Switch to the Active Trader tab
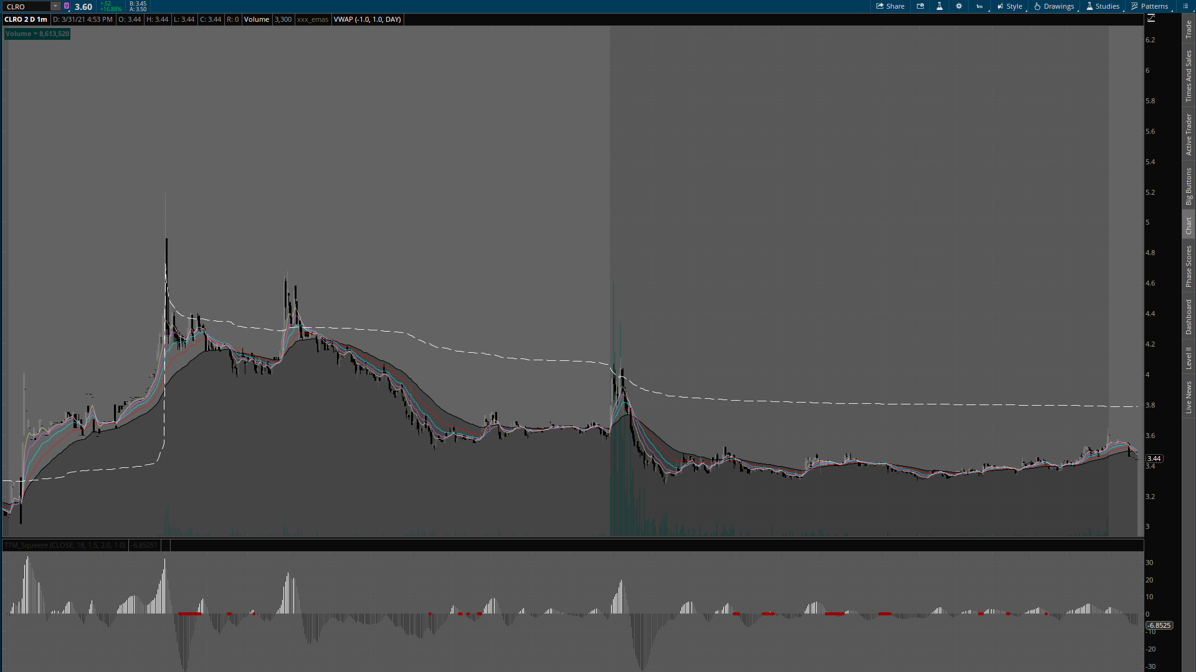The width and height of the screenshot is (1196, 672). pos(1189,134)
